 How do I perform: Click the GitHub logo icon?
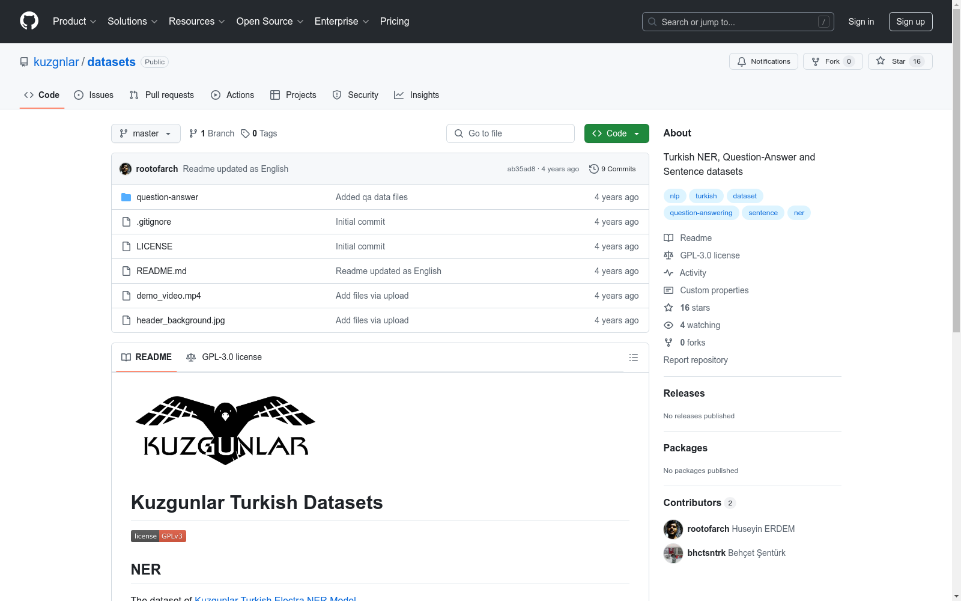pyautogui.click(x=29, y=21)
